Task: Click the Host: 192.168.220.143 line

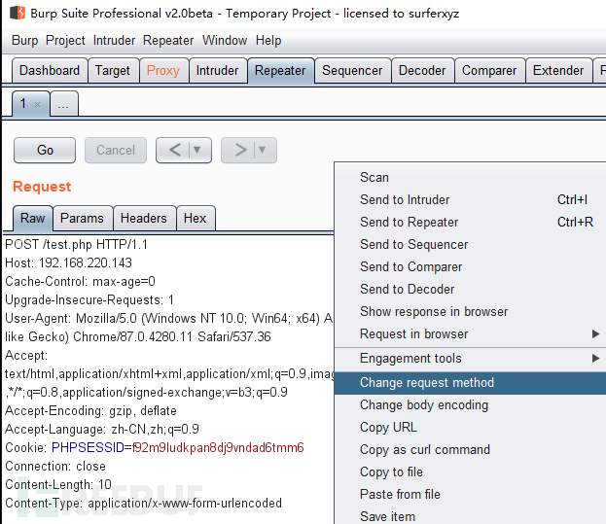Action: (68, 262)
